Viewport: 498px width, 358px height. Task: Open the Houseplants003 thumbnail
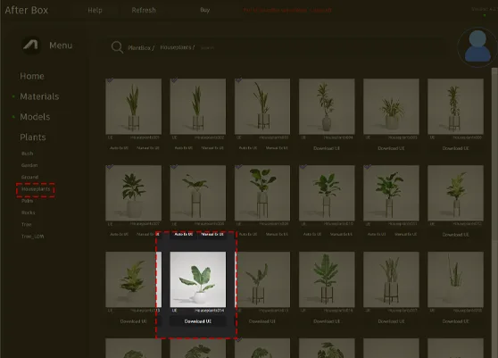(x=262, y=106)
